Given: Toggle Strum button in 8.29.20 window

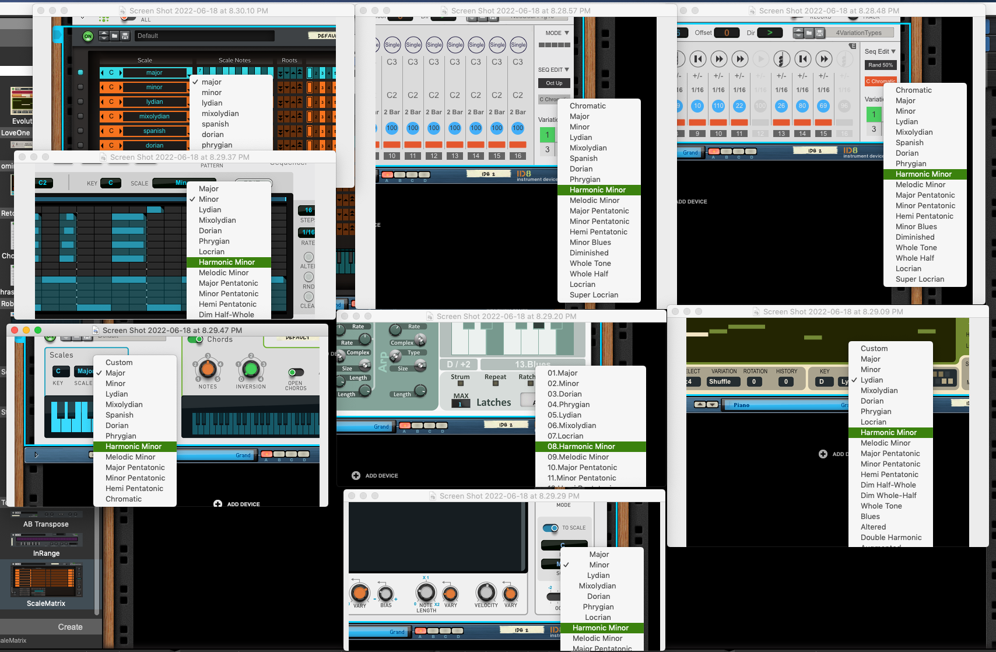Looking at the screenshot, I should (461, 384).
